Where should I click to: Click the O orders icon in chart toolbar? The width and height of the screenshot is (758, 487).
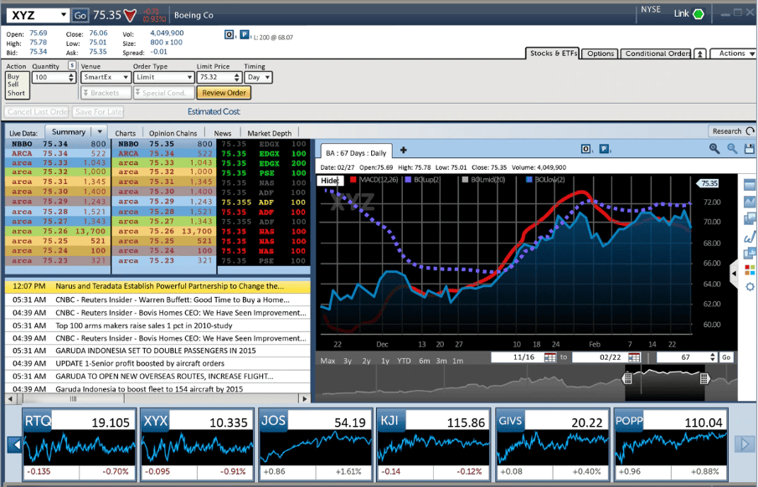(x=586, y=149)
